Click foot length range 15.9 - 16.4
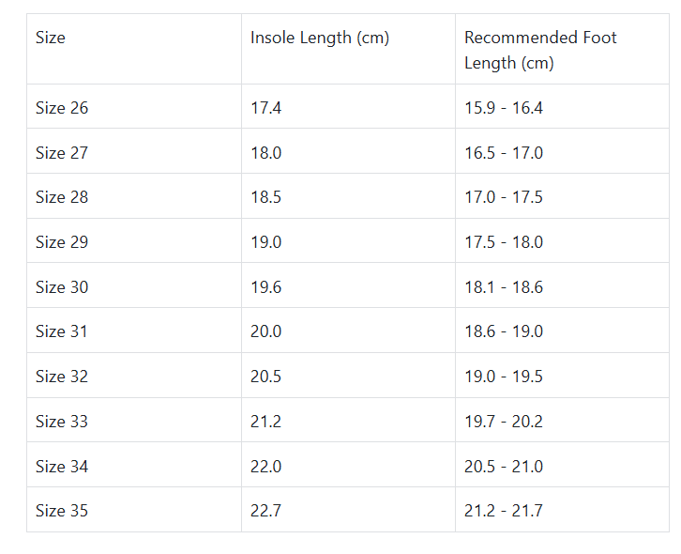Image resolution: width=681 pixels, height=554 pixels. tap(504, 108)
